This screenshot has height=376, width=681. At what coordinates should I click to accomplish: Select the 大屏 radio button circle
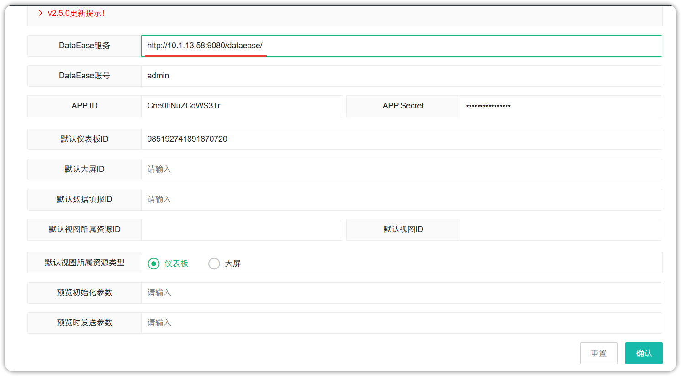coord(214,263)
